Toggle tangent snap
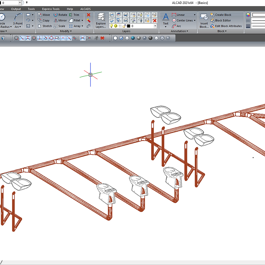 point(45,38)
